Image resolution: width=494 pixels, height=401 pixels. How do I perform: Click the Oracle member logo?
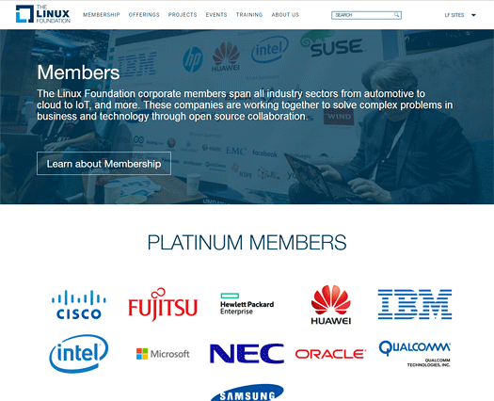(331, 354)
